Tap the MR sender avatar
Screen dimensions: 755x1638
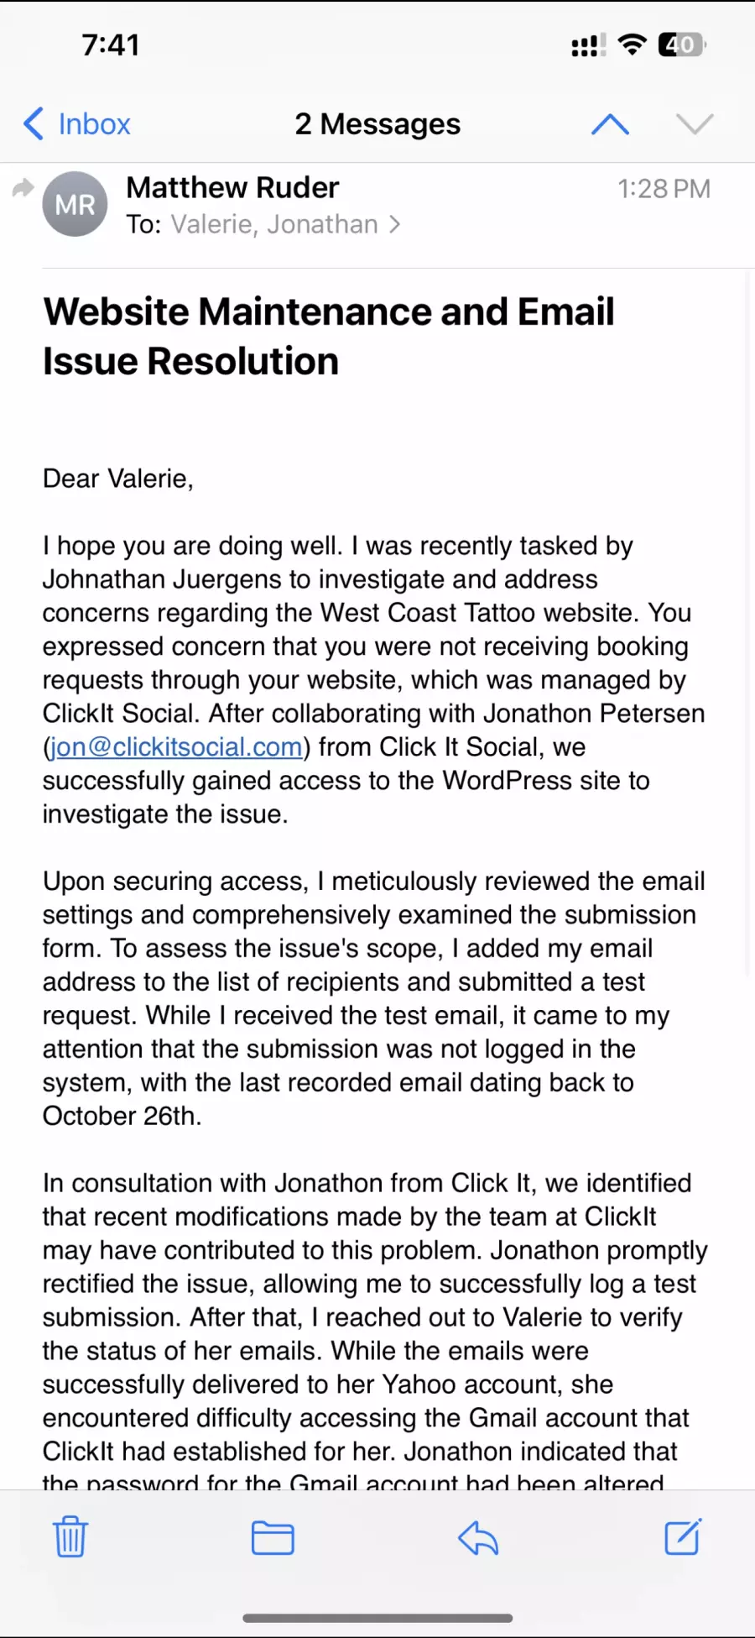(x=75, y=204)
